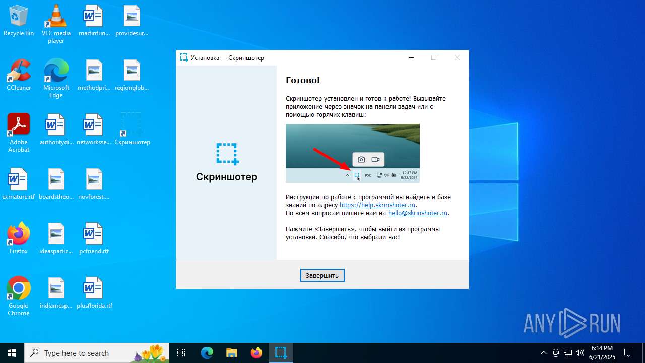Switch to Скриншотер installer taskbar button
Viewport: 645px width, 363px height.
pos(281,353)
